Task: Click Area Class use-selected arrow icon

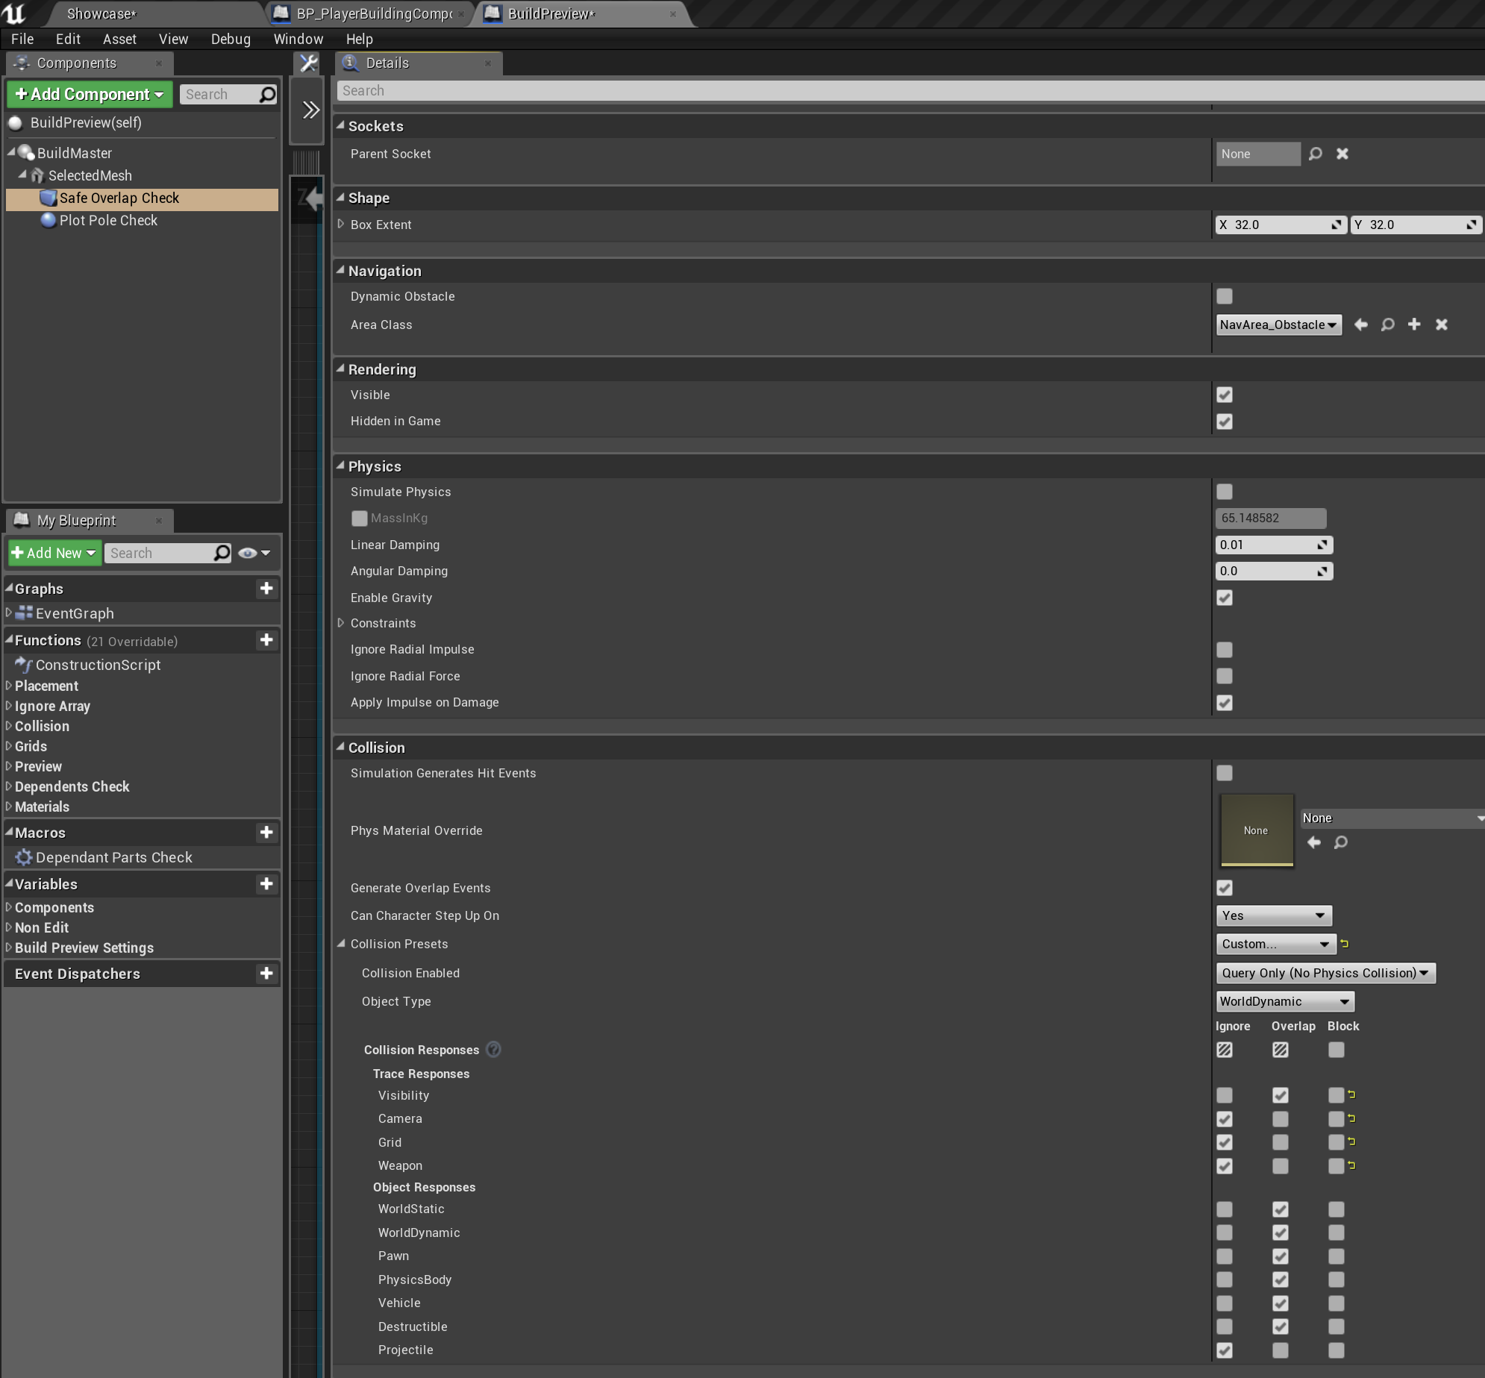Action: (1360, 325)
